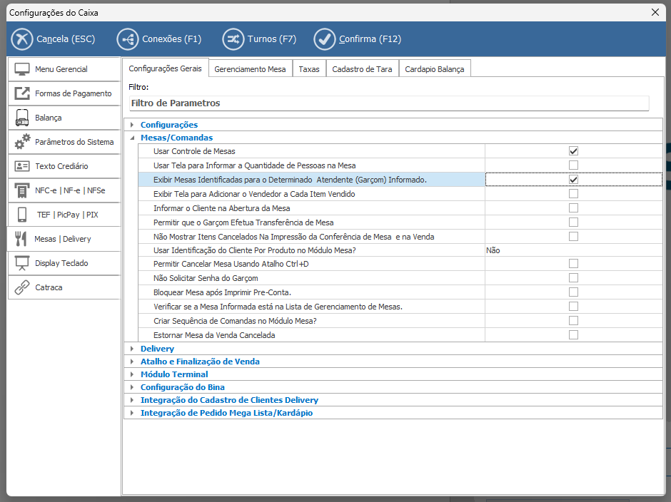Image resolution: width=671 pixels, height=502 pixels.
Task: Click the Cancela (ESC) X icon
Action: [x=23, y=39]
